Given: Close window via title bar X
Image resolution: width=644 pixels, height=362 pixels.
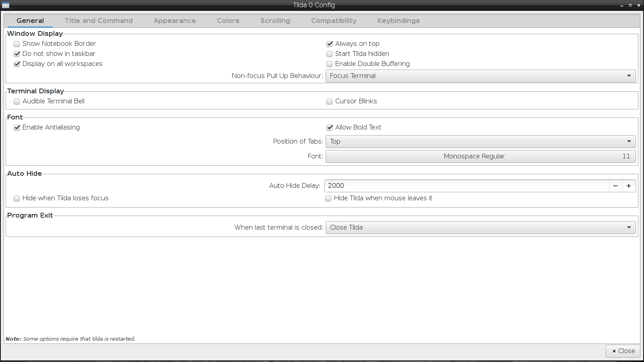Looking at the screenshot, I should [x=639, y=5].
